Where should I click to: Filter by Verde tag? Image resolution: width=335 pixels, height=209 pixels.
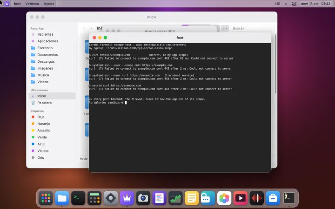(x=52, y=137)
